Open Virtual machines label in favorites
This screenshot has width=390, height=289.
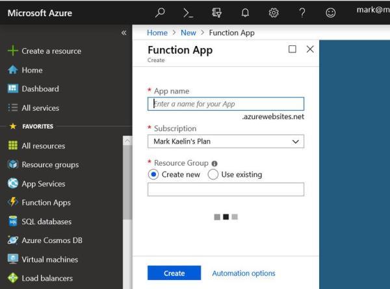50,259
